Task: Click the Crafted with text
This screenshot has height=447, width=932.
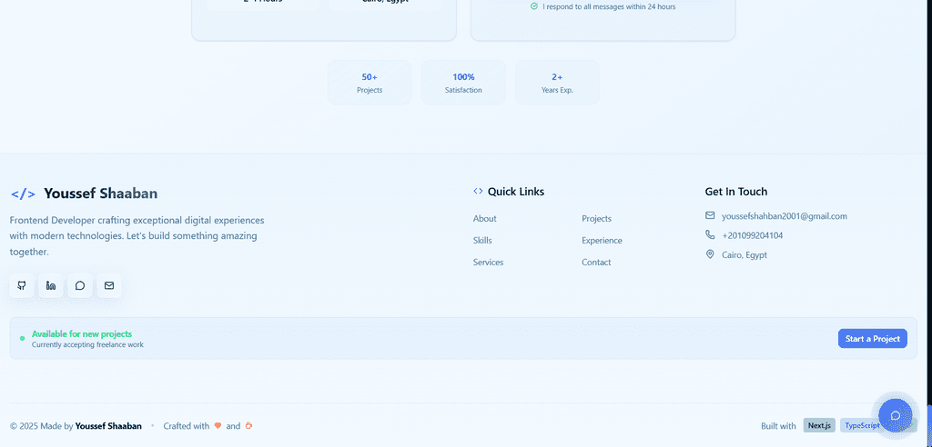Action: pyautogui.click(x=186, y=425)
